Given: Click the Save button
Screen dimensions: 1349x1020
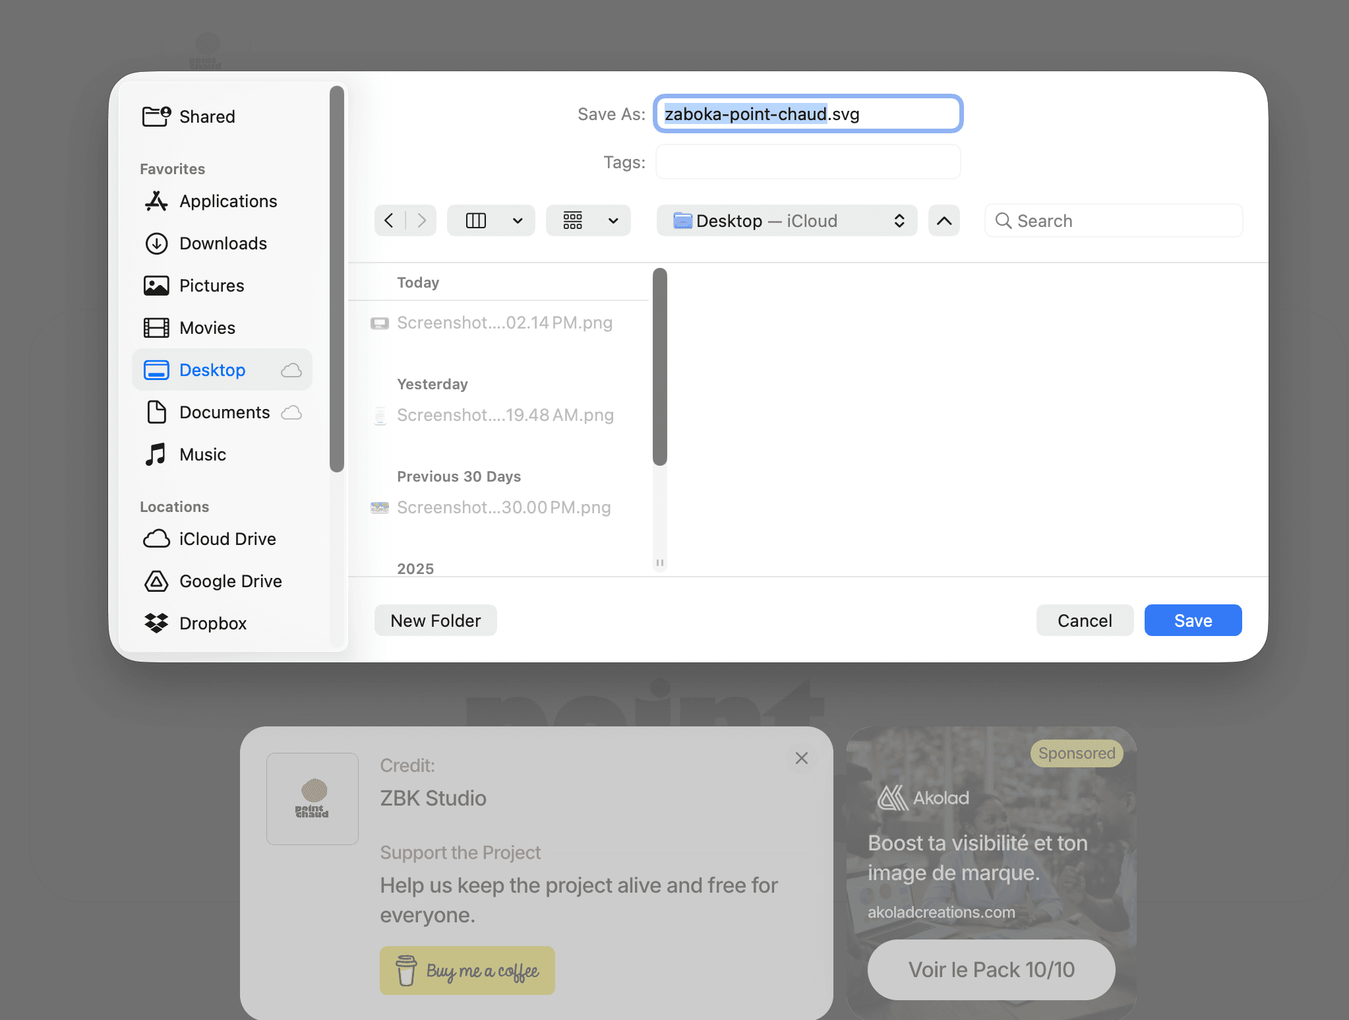Looking at the screenshot, I should coord(1192,620).
